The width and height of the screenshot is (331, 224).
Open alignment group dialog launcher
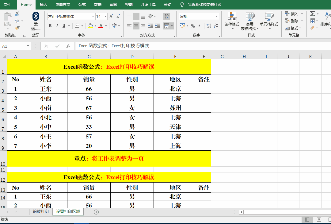[174, 36]
